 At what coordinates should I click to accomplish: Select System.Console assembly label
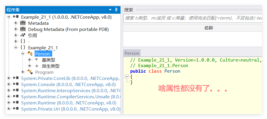point(69,84)
